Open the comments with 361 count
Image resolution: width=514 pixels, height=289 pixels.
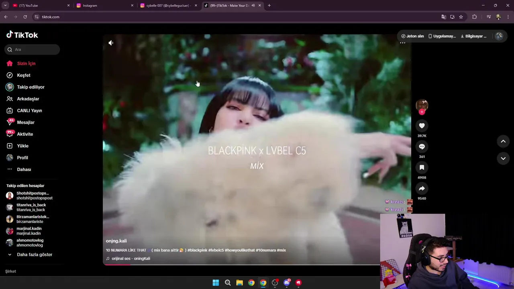[422, 147]
